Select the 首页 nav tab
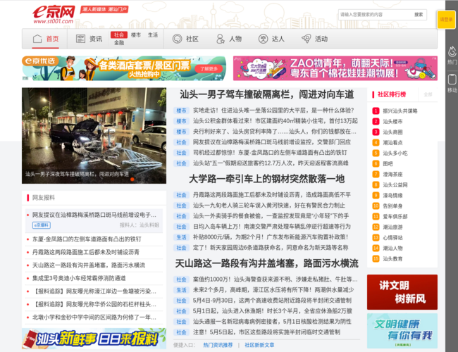This screenshot has height=352, width=458. click(46, 39)
